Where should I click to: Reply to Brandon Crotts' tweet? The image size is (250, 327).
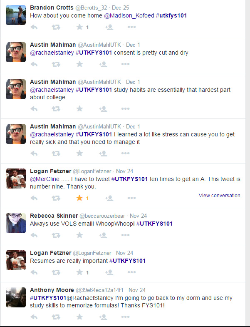[x=34, y=27]
